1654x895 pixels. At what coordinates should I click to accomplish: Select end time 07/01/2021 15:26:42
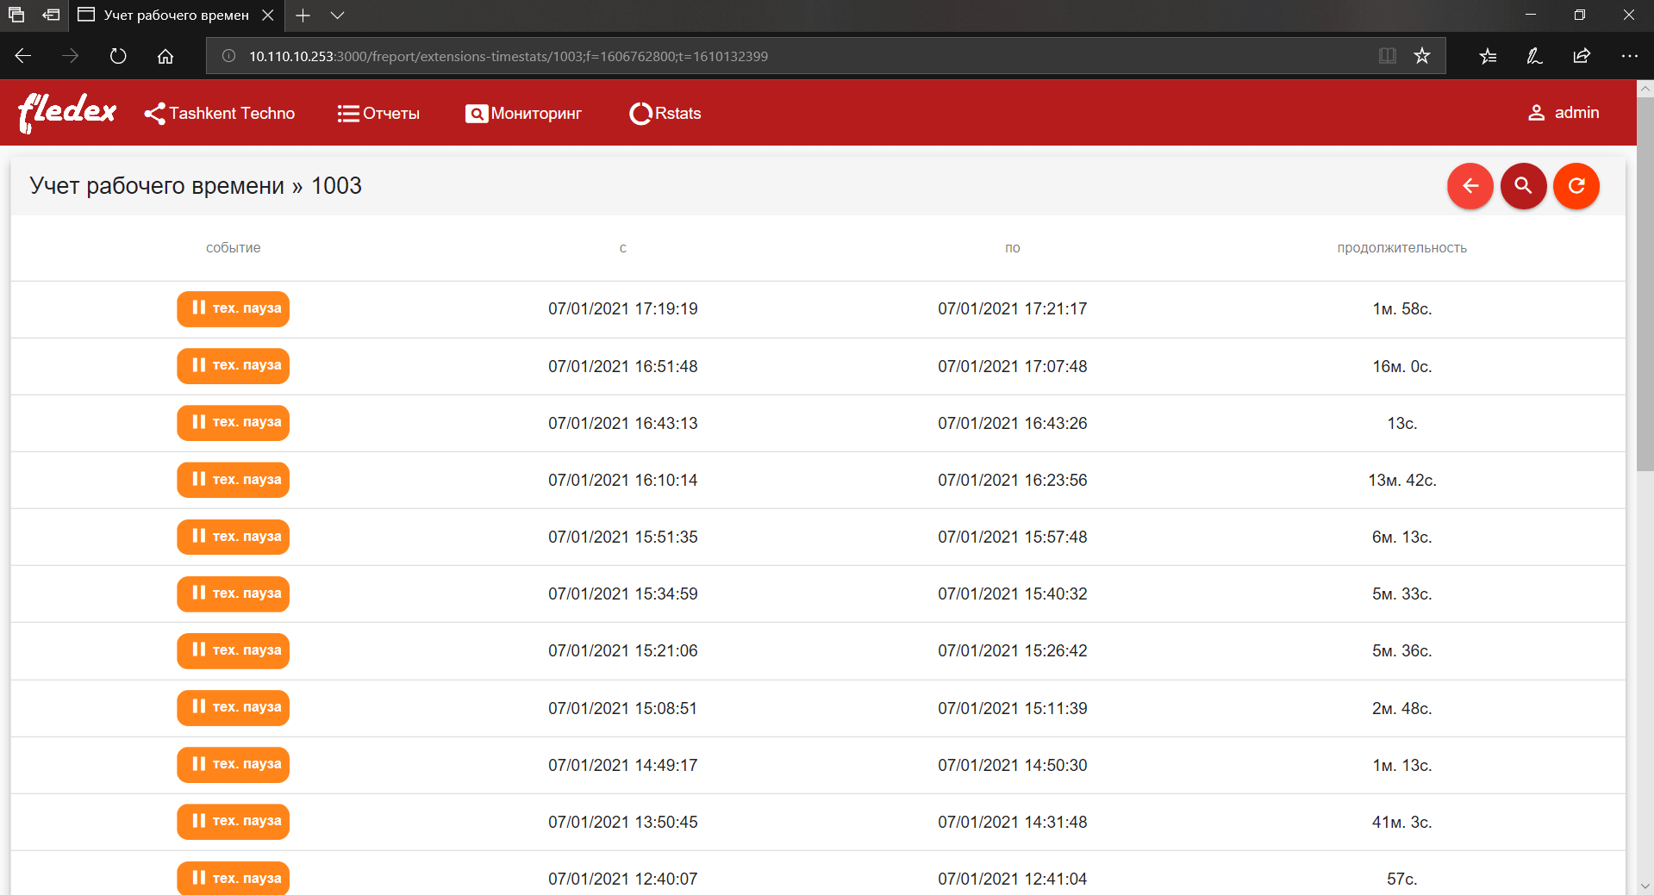click(1012, 650)
